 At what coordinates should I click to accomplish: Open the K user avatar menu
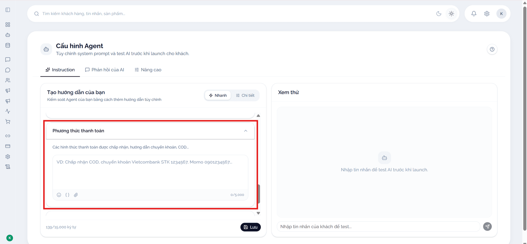[501, 14]
